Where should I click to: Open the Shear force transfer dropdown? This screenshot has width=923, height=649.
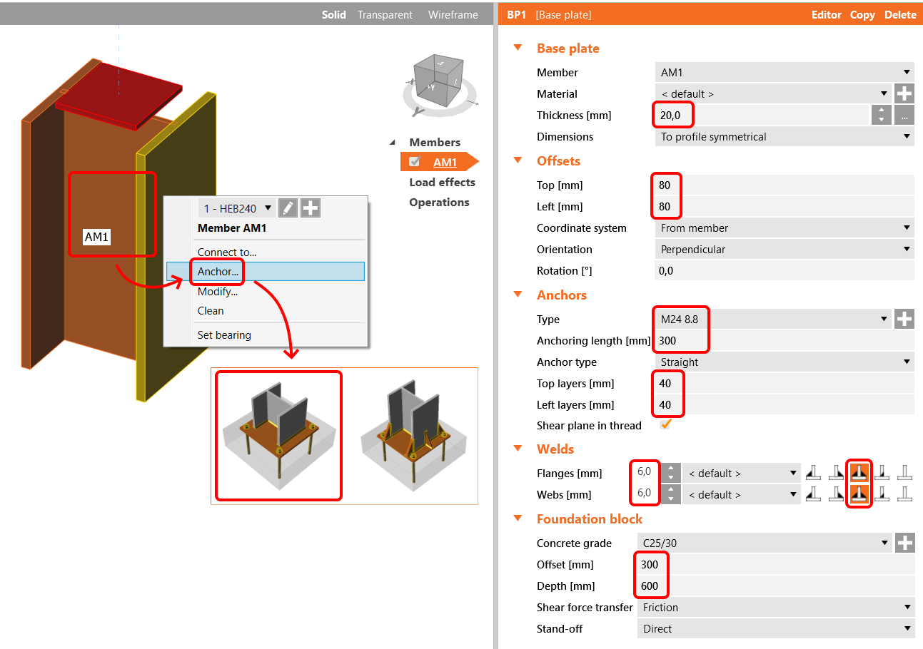775,607
